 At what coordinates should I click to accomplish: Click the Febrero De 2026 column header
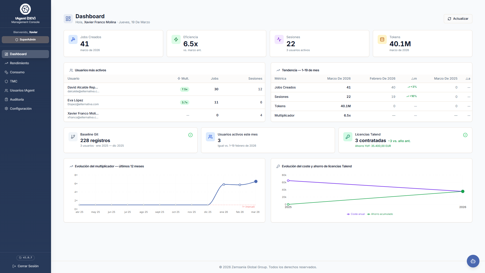coord(382,79)
